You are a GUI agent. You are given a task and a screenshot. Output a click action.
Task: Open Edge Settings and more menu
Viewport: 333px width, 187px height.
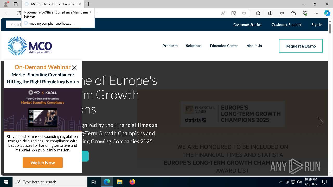pos(316,13)
